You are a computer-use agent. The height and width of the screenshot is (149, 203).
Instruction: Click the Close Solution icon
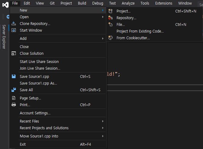(14, 53)
